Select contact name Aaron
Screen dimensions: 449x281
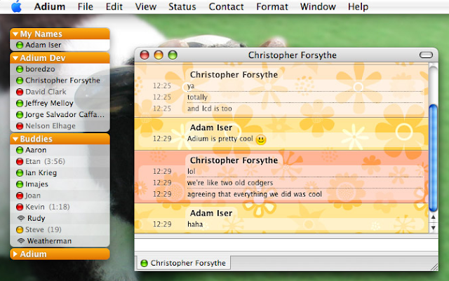pos(36,150)
